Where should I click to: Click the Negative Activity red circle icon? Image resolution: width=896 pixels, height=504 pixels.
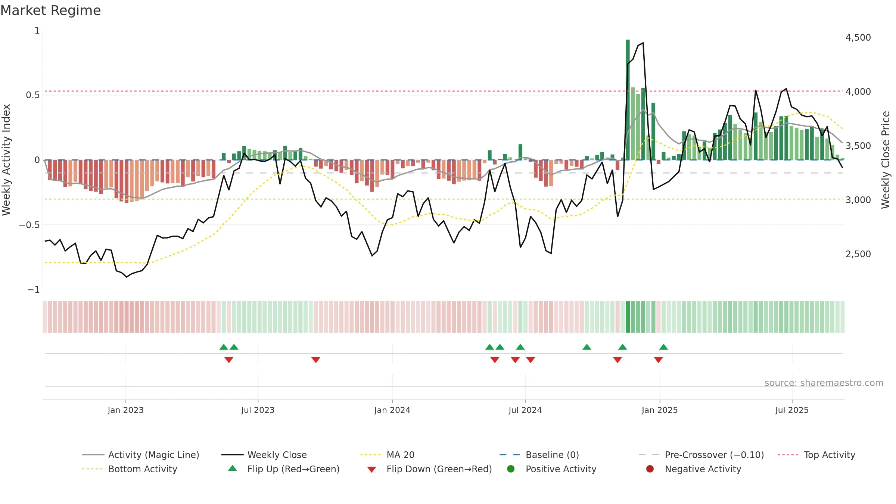click(x=650, y=469)
